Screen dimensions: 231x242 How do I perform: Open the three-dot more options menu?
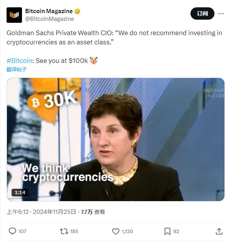pyautogui.click(x=221, y=14)
